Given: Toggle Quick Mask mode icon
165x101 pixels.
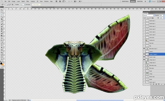Looking at the screenshot, I should (x=2, y=67).
